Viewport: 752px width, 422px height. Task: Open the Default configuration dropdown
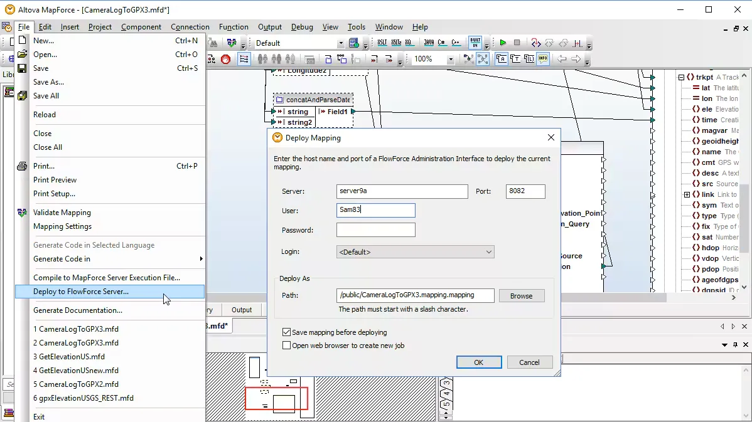(x=340, y=43)
